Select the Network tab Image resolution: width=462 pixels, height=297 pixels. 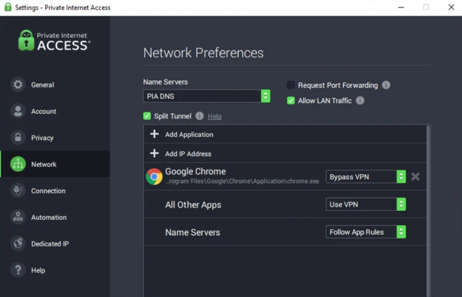pos(55,164)
